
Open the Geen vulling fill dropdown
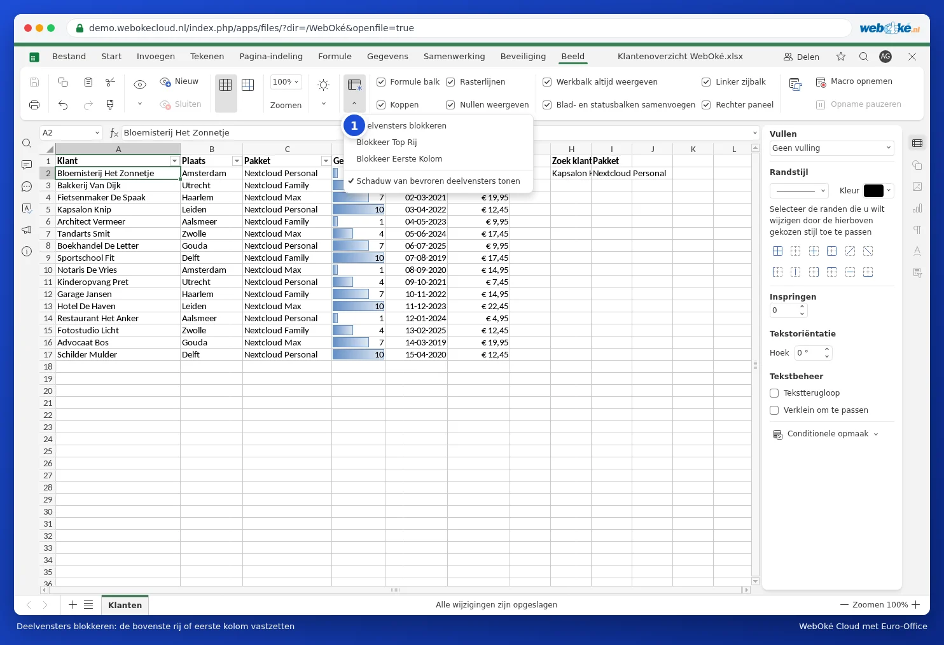831,148
